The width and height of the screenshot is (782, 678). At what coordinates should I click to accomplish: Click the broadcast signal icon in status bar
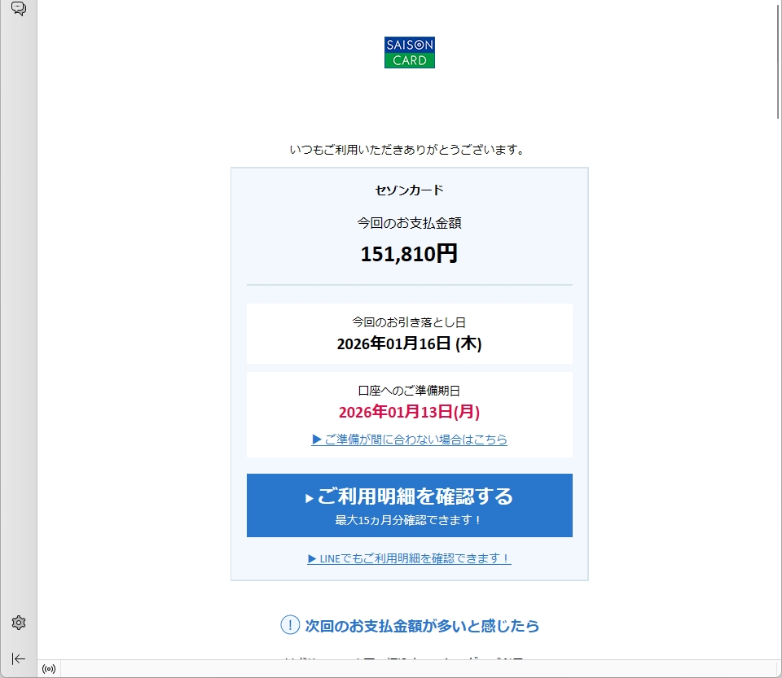tap(49, 669)
